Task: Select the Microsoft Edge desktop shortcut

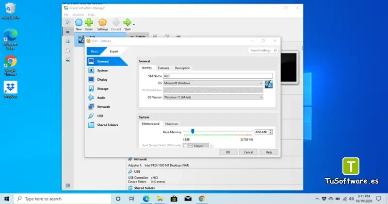Action: tap(10, 39)
